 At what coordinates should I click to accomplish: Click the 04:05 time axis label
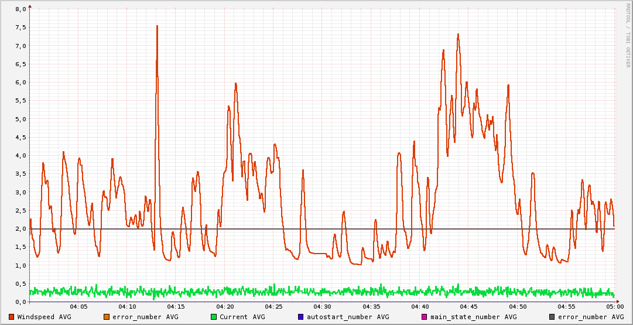78,307
